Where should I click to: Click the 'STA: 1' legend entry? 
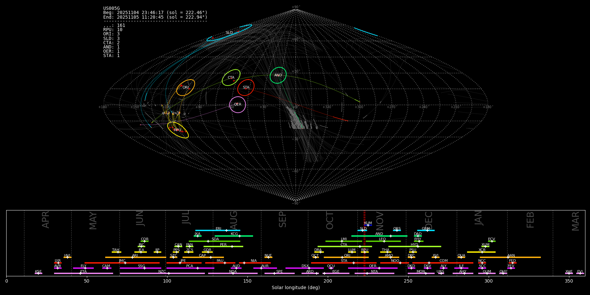coord(111,56)
